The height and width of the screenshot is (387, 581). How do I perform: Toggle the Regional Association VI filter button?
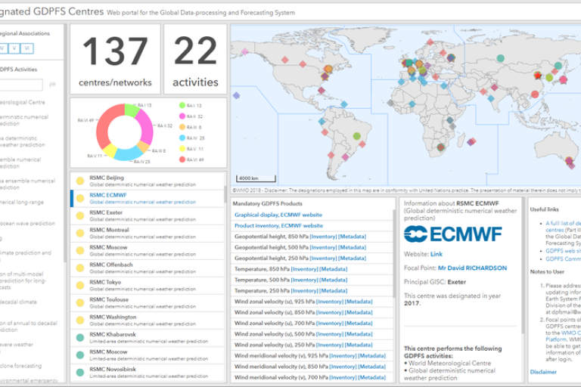click(x=27, y=48)
